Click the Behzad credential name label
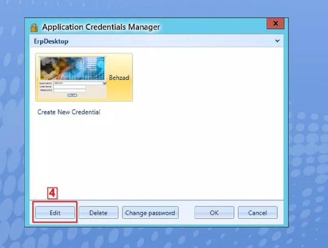The image size is (328, 248). pyautogui.click(x=119, y=78)
